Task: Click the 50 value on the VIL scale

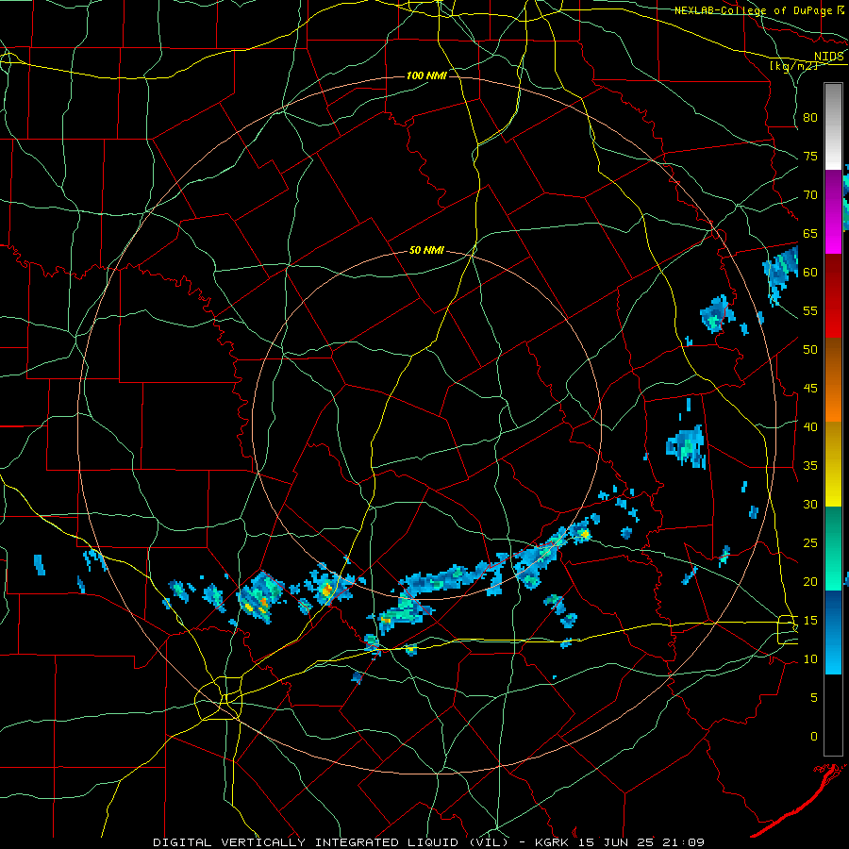Action: [810, 350]
